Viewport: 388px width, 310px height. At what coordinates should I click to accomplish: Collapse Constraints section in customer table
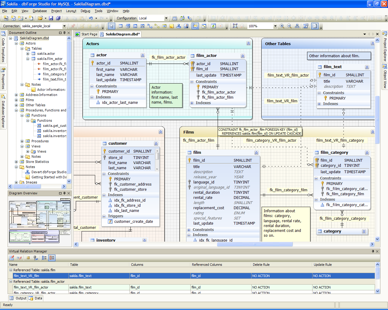(x=104, y=174)
